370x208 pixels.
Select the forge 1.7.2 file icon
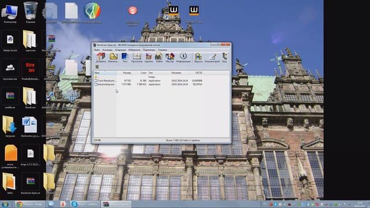(31, 155)
